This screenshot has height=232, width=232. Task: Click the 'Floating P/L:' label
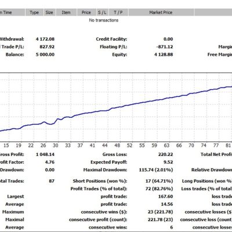[114, 47]
